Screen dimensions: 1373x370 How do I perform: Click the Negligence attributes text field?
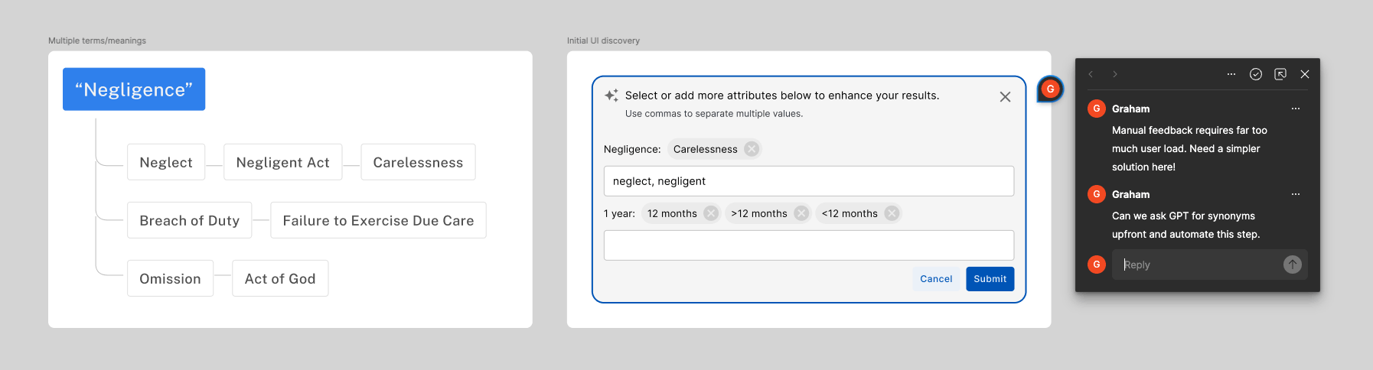click(808, 181)
